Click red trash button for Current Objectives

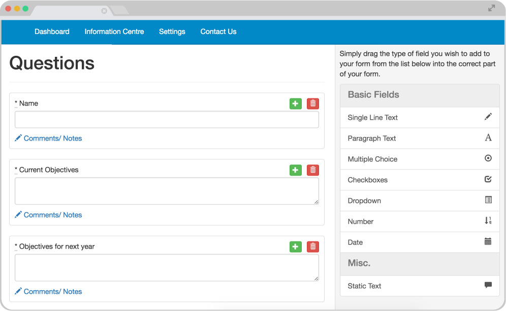tap(313, 170)
